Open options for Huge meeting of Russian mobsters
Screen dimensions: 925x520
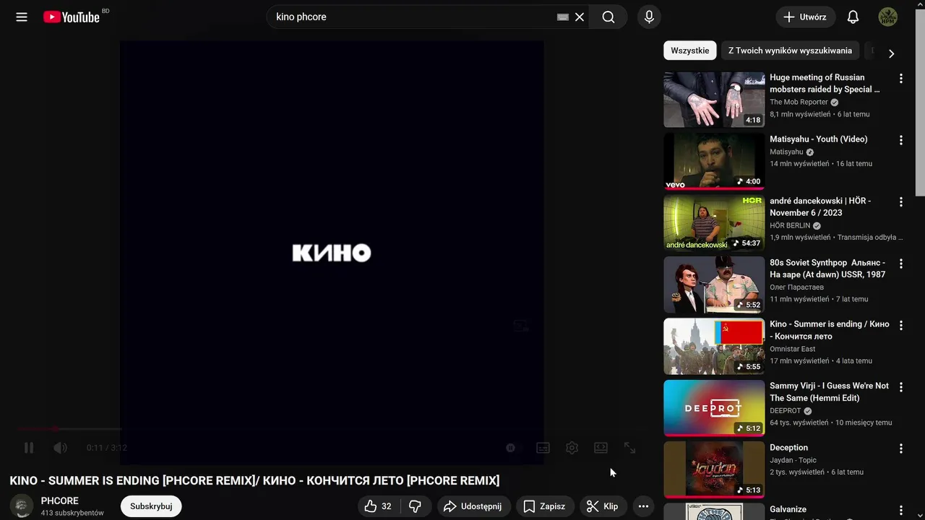coord(900,78)
